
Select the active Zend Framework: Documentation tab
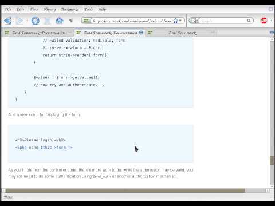point(110,33)
